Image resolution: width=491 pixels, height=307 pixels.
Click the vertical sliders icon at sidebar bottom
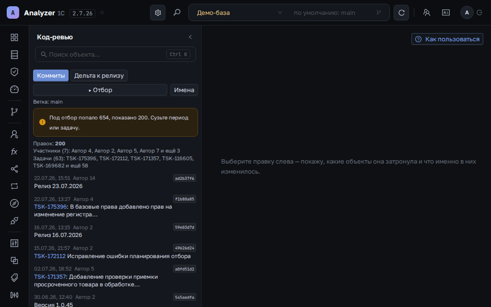click(14, 295)
